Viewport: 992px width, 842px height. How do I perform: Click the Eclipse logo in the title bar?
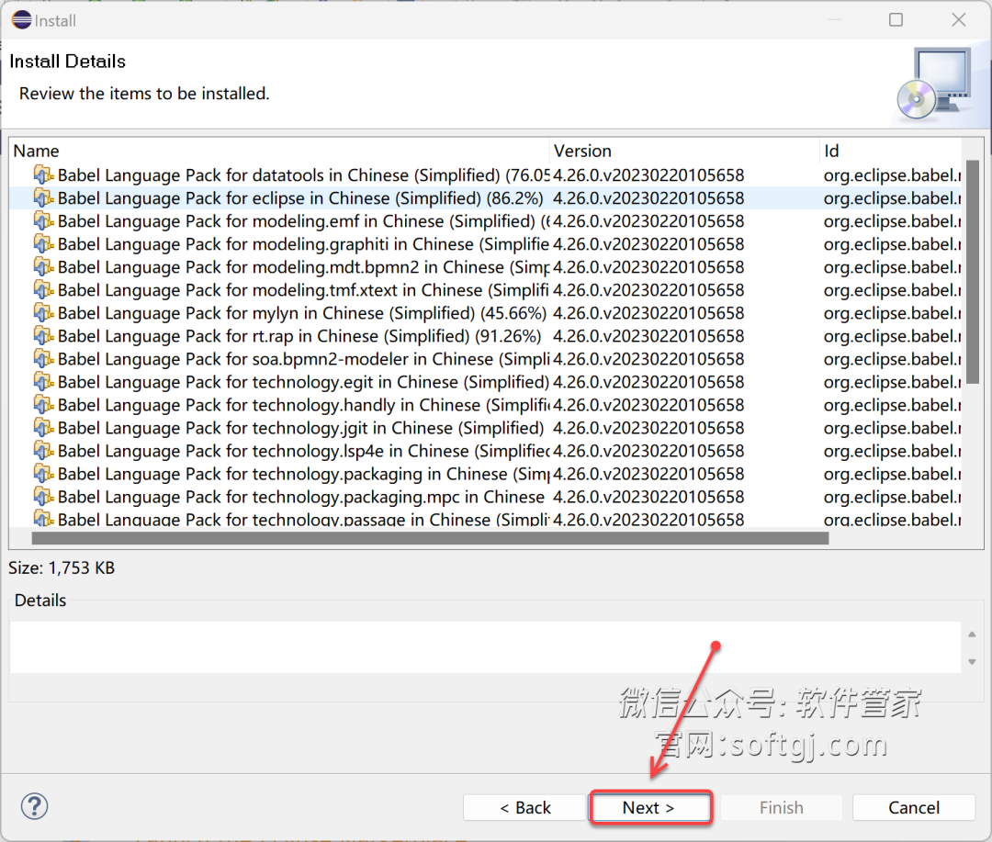tap(21, 20)
